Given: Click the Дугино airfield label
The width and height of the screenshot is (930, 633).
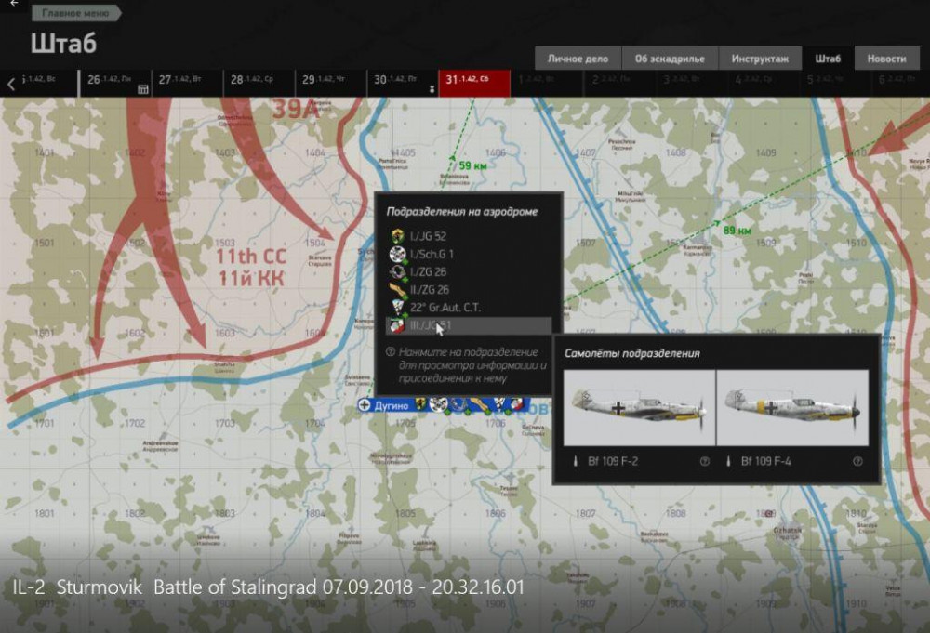Looking at the screenshot, I should point(392,405).
